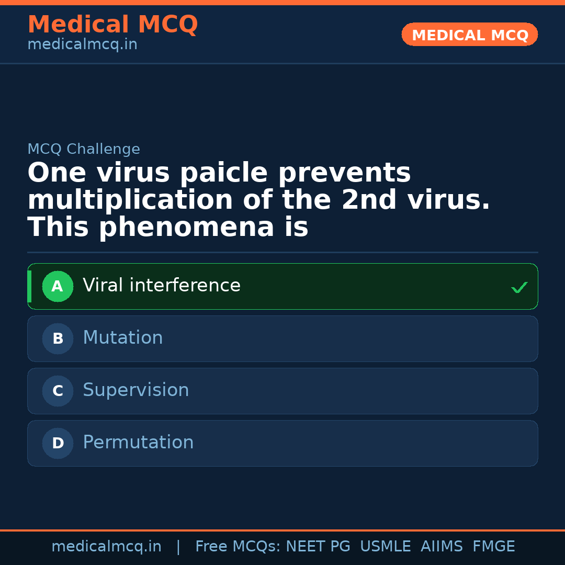Click the B letter circle icon
Viewport: 565px width, 565px height.
coord(58,338)
